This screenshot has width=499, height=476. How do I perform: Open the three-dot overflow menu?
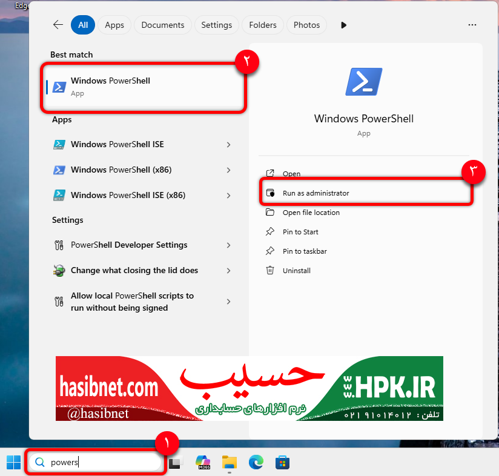pos(472,25)
